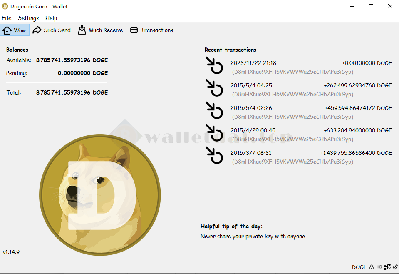The width and height of the screenshot is (399, 274).
Task: Click the DOGE unit selector in status bar
Action: (359, 267)
